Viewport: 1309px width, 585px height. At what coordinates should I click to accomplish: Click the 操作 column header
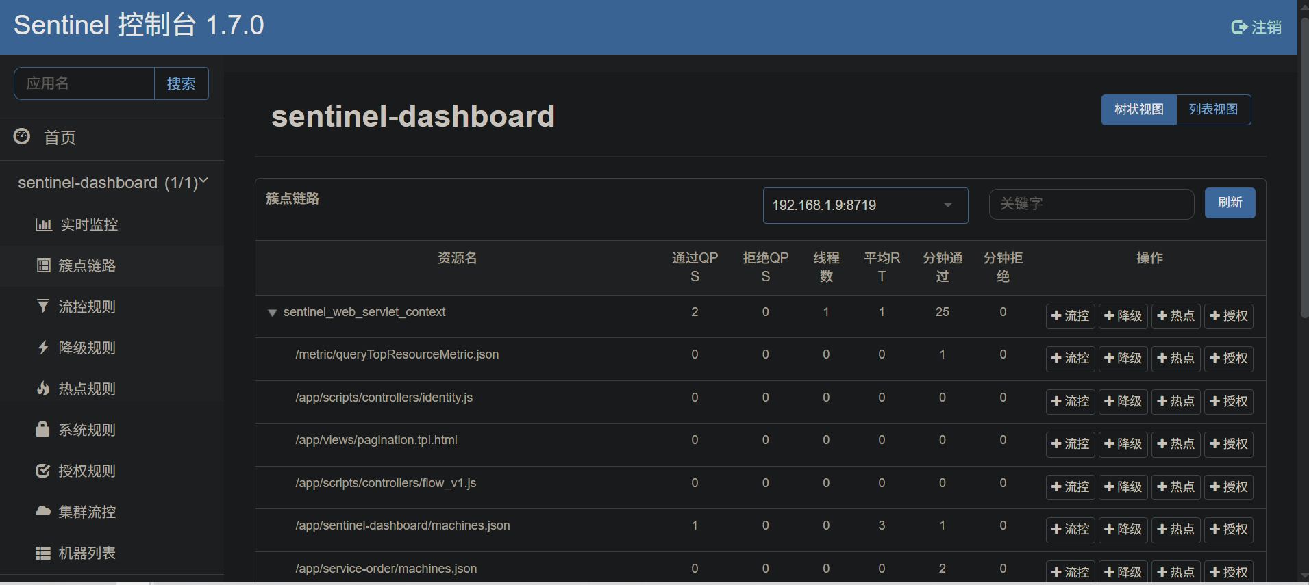click(1149, 258)
